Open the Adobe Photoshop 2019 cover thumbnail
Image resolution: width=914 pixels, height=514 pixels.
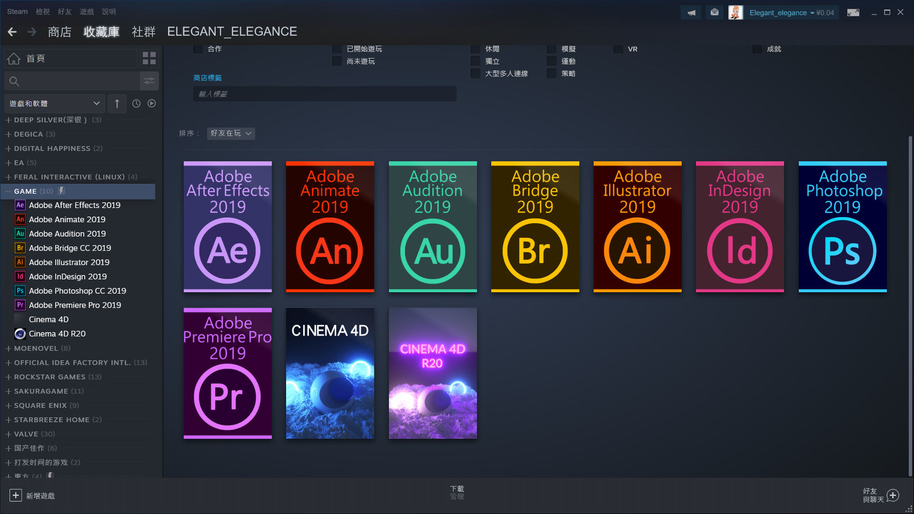[x=842, y=227]
